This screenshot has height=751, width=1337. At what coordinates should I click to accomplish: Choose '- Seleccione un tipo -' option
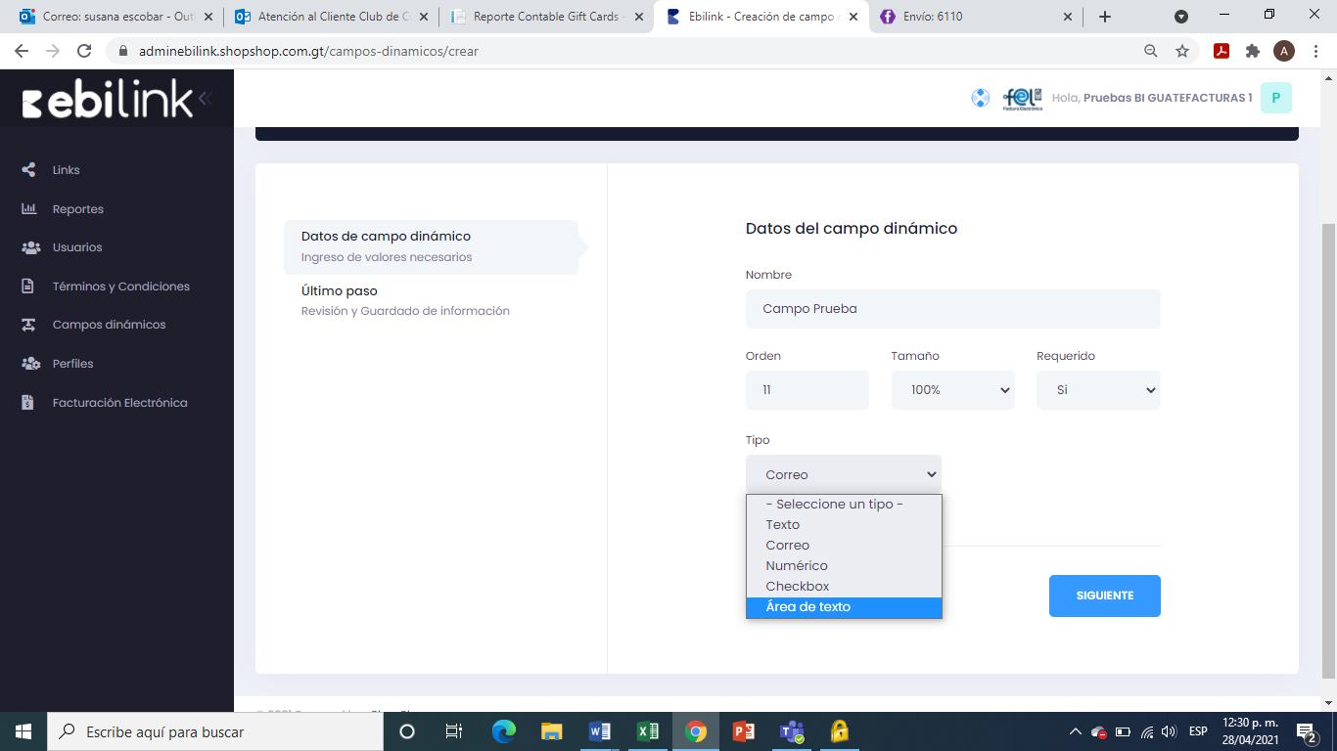click(x=844, y=505)
